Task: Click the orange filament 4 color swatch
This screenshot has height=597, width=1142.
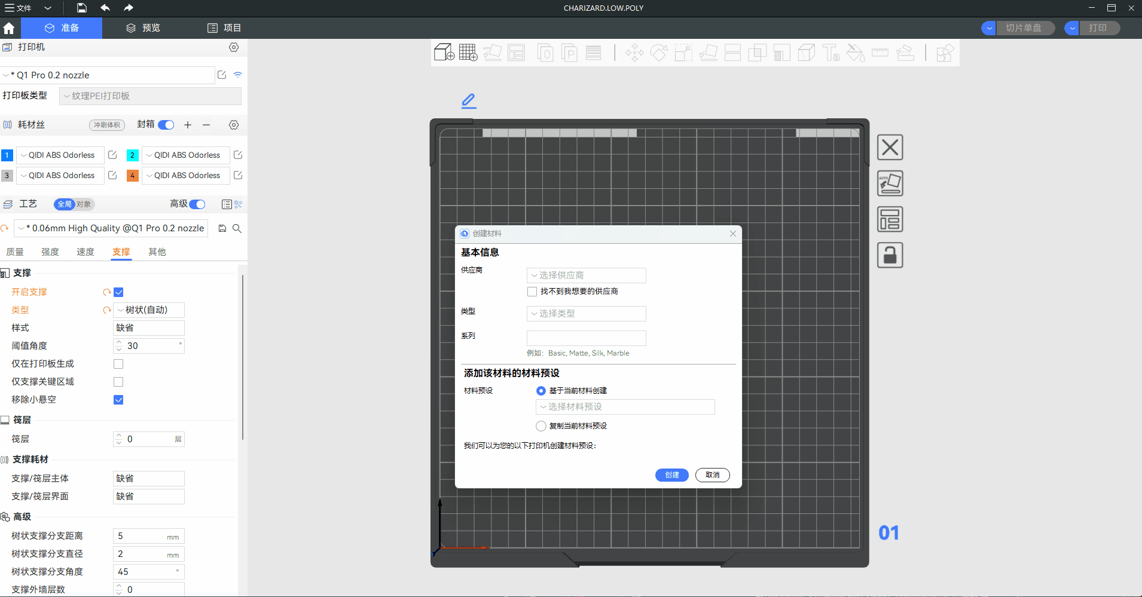Action: 133,176
